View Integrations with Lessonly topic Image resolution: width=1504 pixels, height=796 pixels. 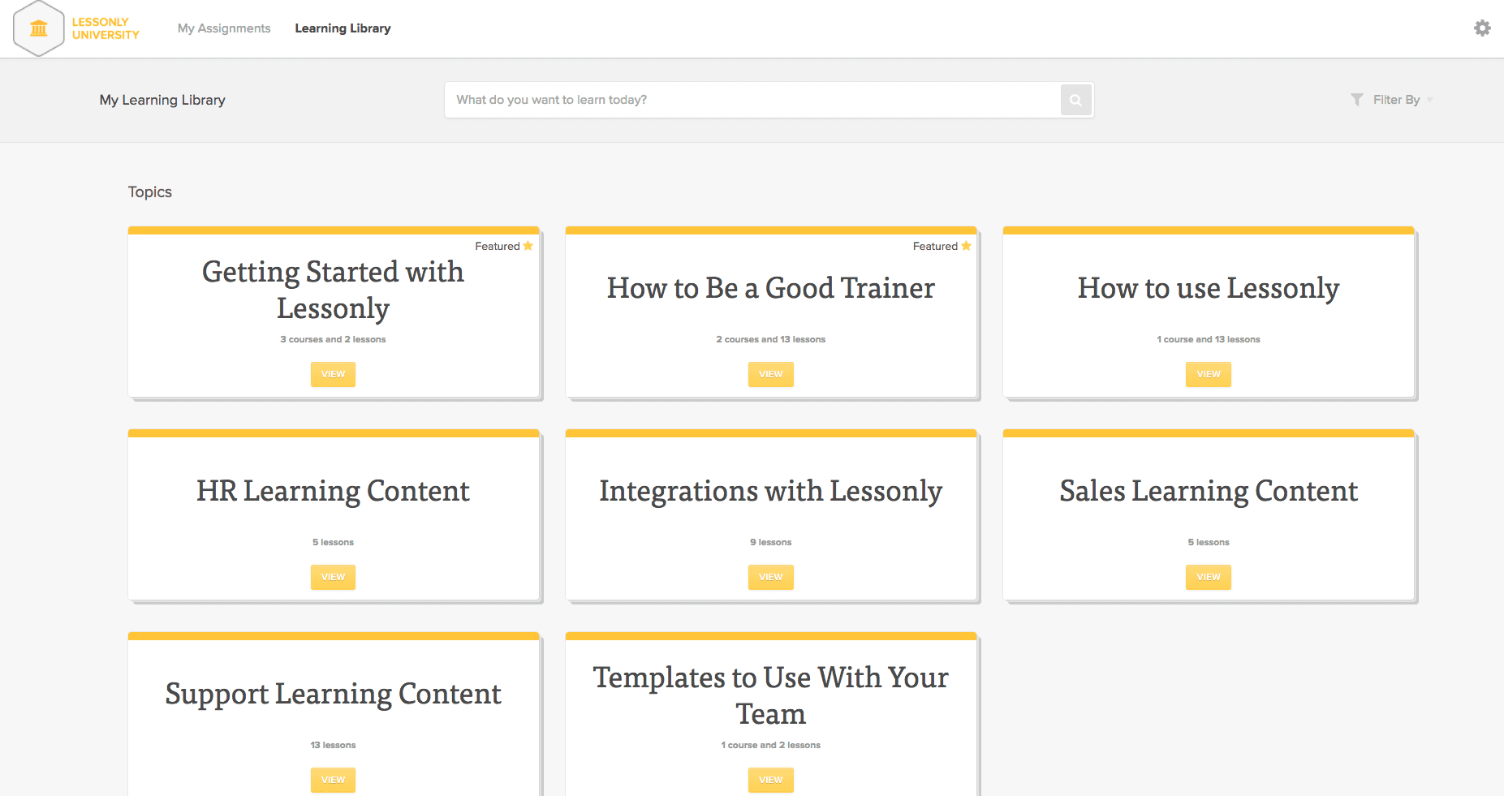click(770, 577)
